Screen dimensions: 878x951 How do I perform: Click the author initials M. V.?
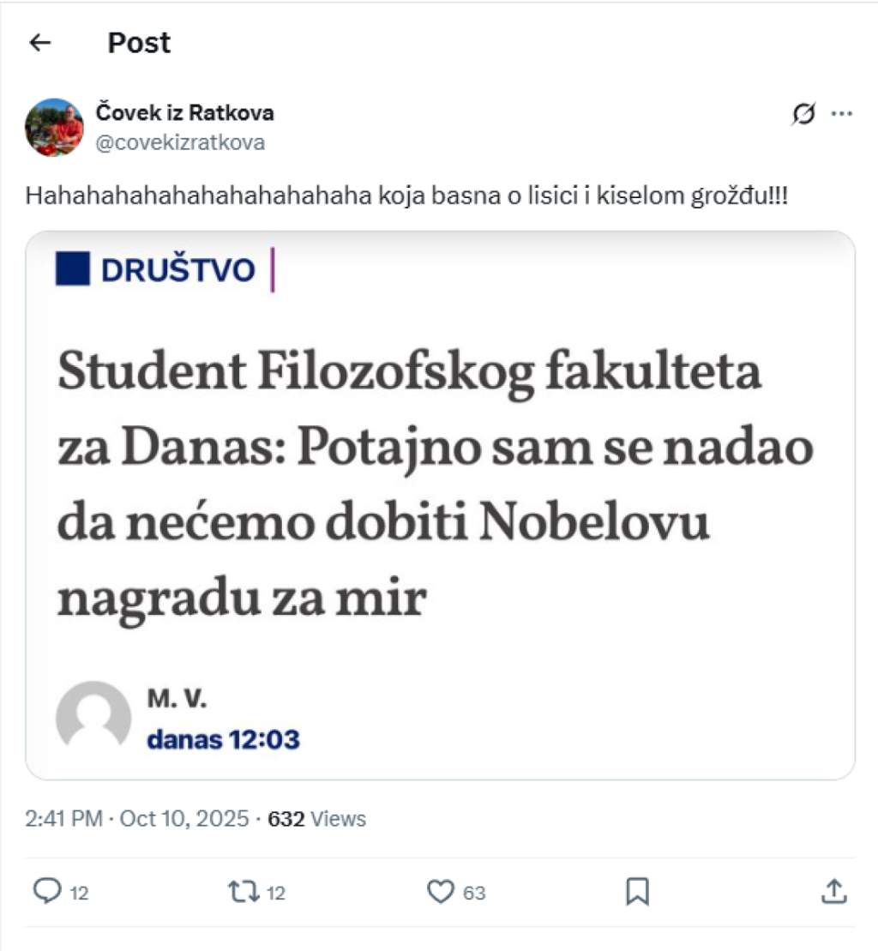177,699
